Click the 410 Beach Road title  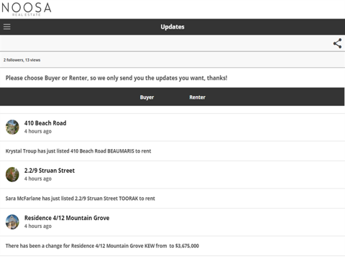pyautogui.click(x=45, y=123)
